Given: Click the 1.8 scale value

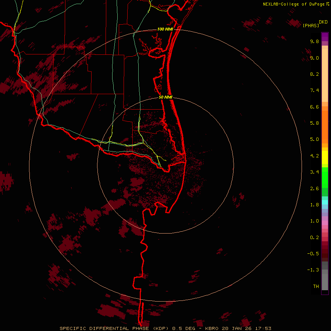Looking at the screenshot, I should coord(314,205).
